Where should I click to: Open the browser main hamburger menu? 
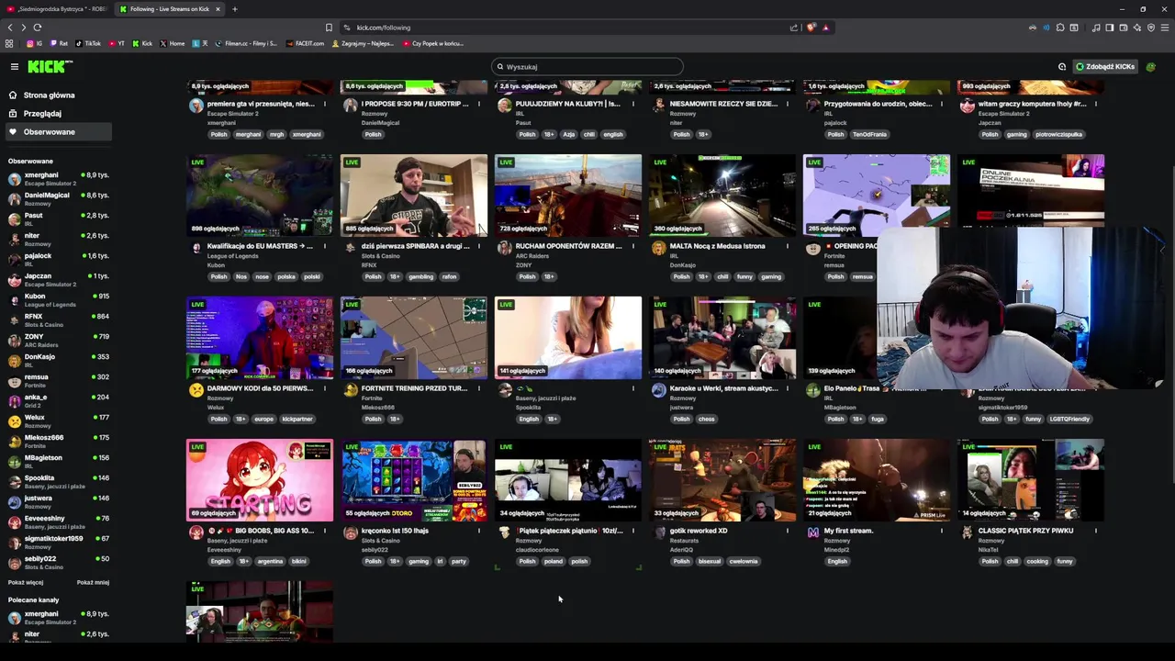point(1165,28)
